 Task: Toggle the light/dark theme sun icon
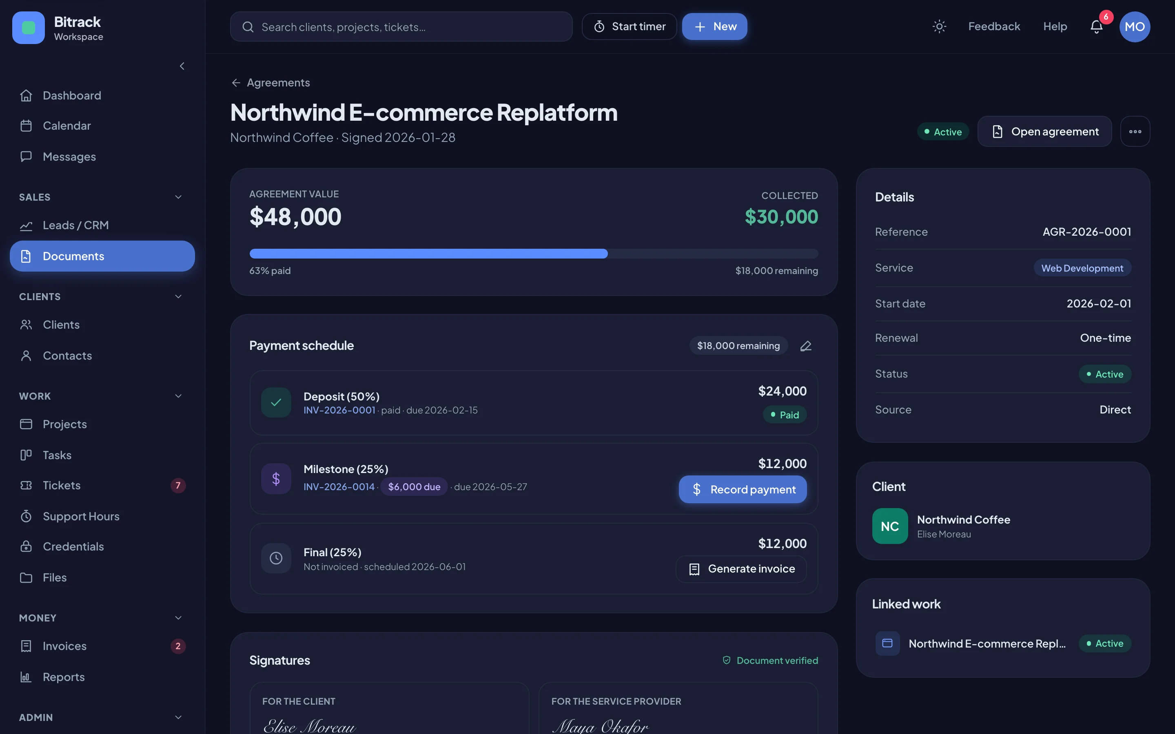(x=939, y=26)
